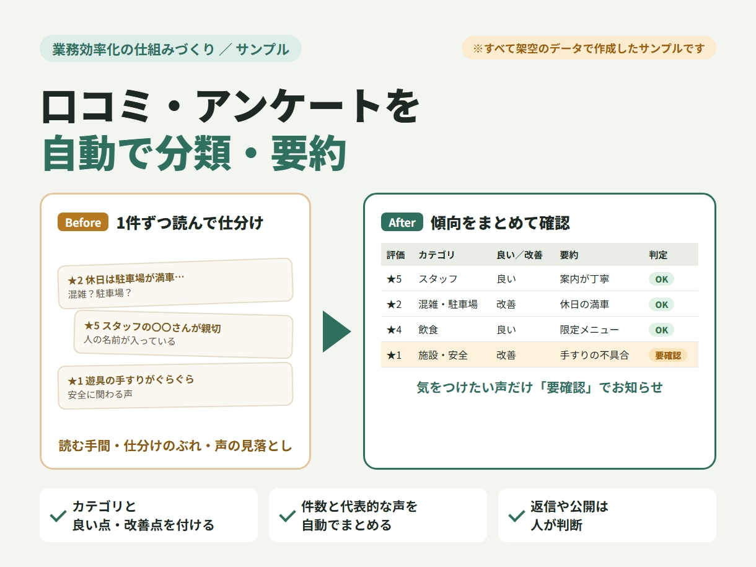Click the 手すりの不具合 summary cell
This screenshot has height=567, width=756.
[594, 355]
